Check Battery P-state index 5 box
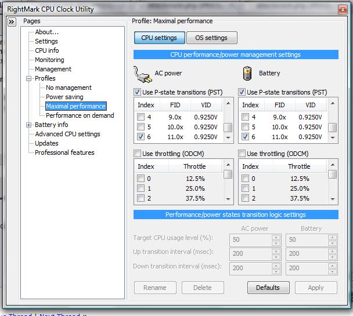The image size is (353, 316). pyautogui.click(x=245, y=127)
